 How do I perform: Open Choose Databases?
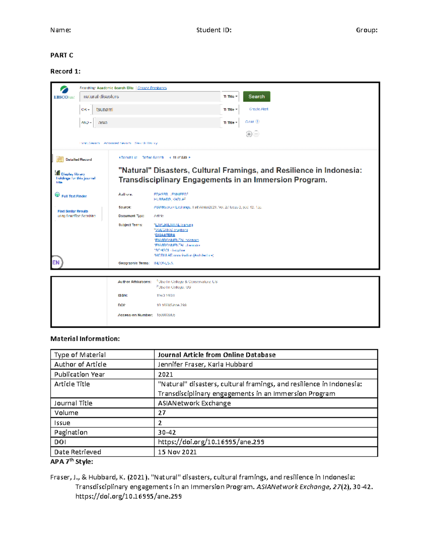point(152,88)
